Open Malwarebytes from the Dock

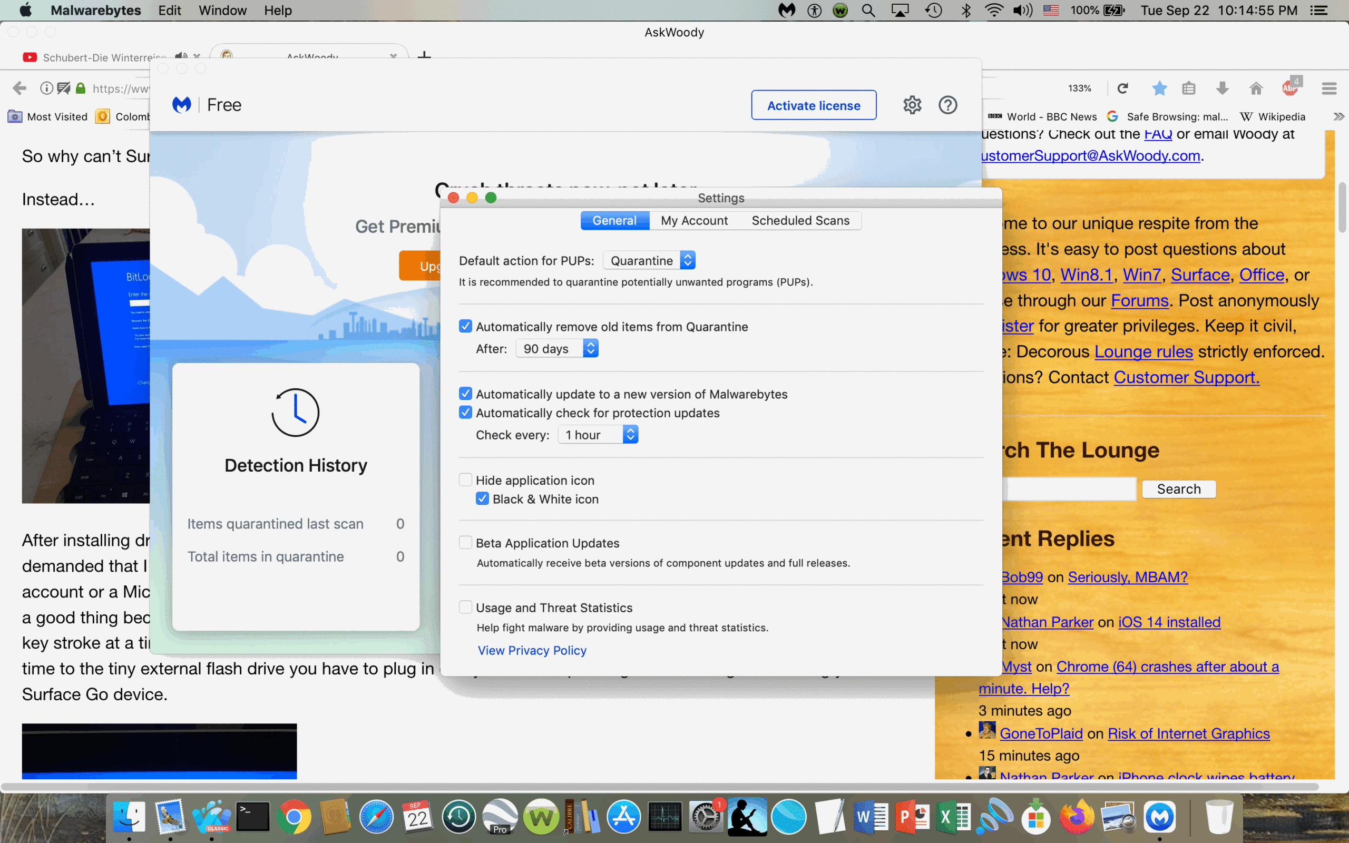1159,817
